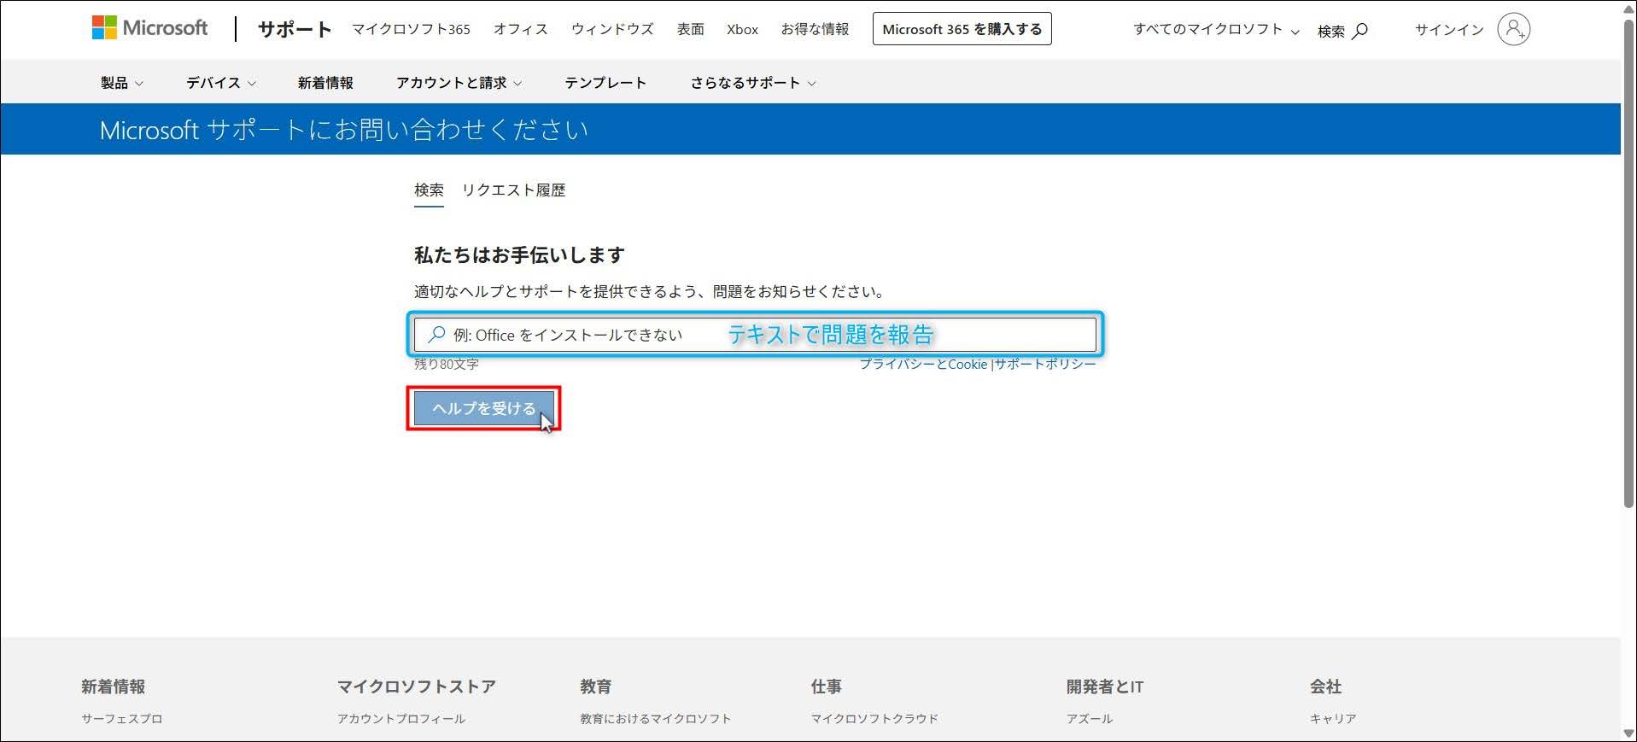
Task: Open the サーフェスプロ footer link
Action: pos(122,719)
